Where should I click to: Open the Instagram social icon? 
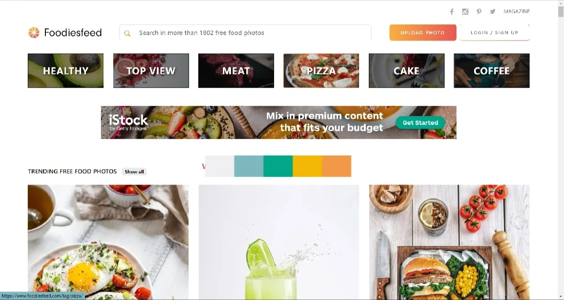point(465,11)
